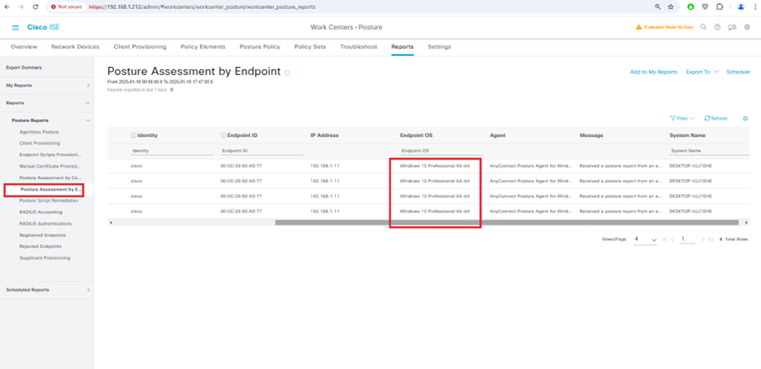Click the info icon beside Endpoint ID header

tap(223, 135)
